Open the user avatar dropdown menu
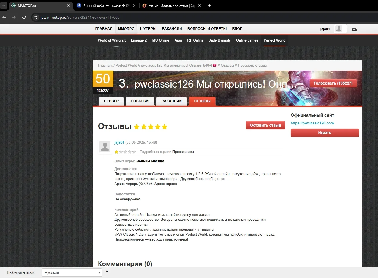 [x=340, y=29]
